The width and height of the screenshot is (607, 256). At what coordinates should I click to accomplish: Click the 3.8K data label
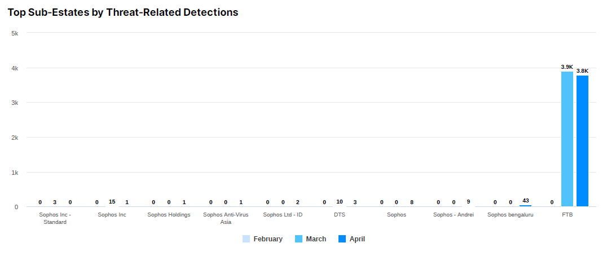(x=582, y=71)
